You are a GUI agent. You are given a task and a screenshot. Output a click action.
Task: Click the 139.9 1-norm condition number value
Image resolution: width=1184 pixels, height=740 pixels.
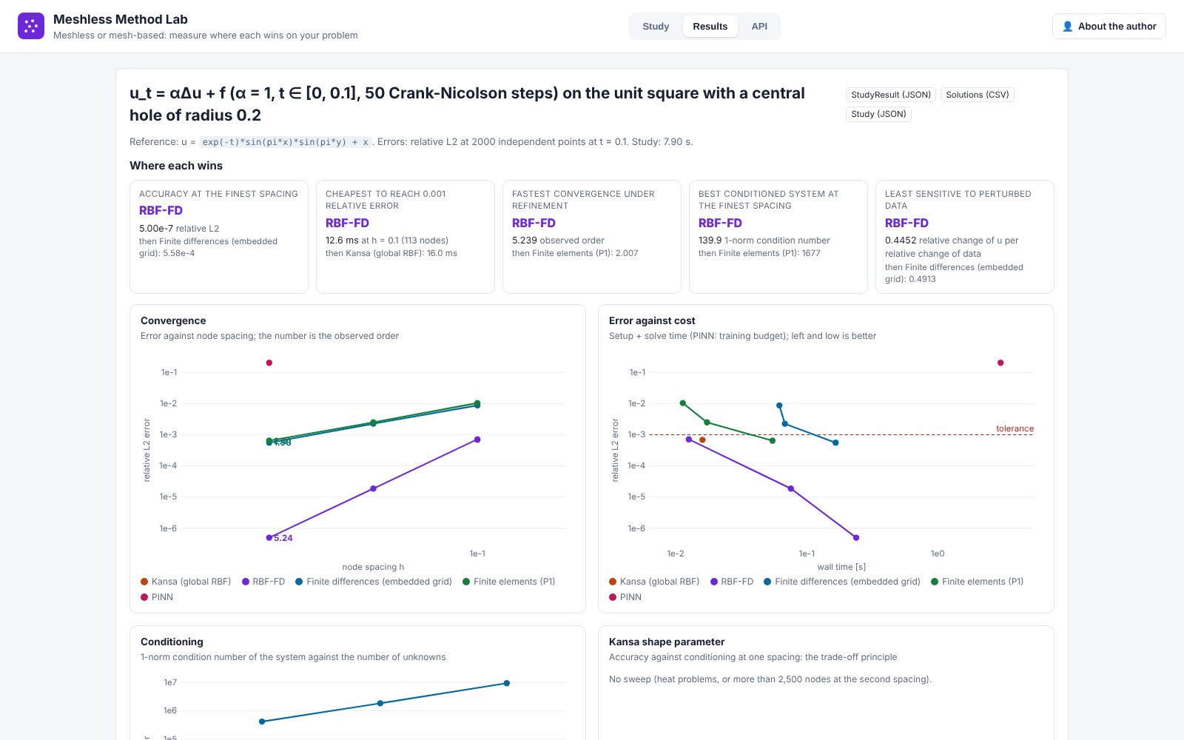[710, 240]
